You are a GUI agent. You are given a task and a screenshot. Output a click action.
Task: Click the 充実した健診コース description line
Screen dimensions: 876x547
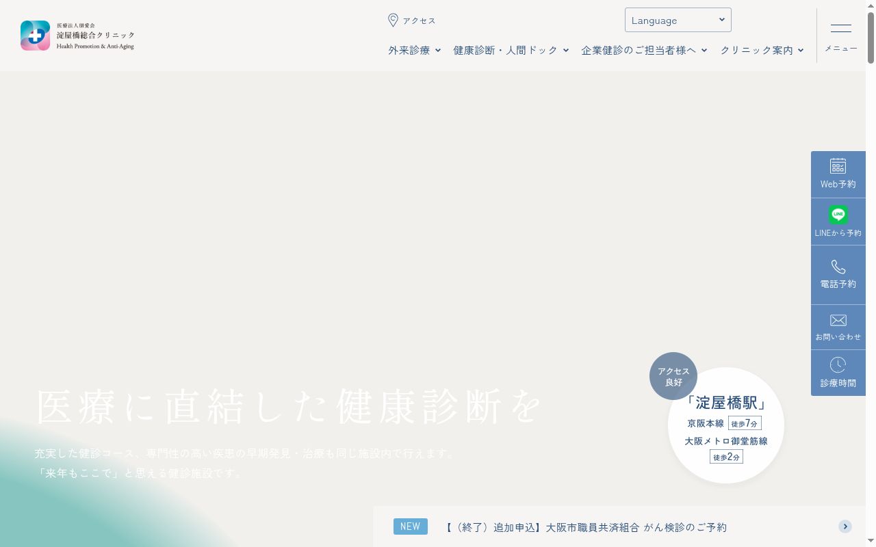pos(245,453)
